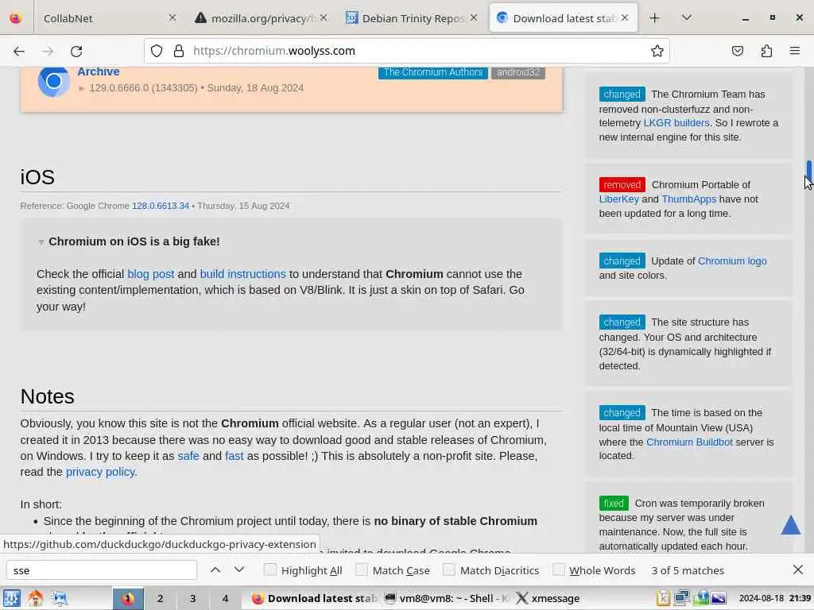The width and height of the screenshot is (814, 610).
Task: Follow the safe link in Notes
Action: [188, 456]
